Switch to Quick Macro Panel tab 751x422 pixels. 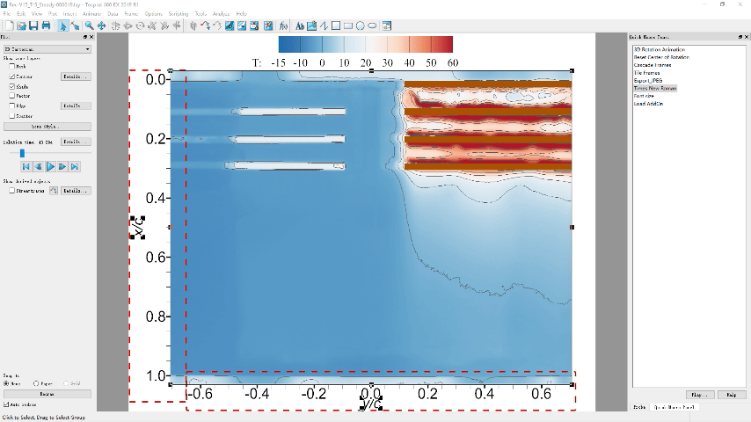click(674, 407)
